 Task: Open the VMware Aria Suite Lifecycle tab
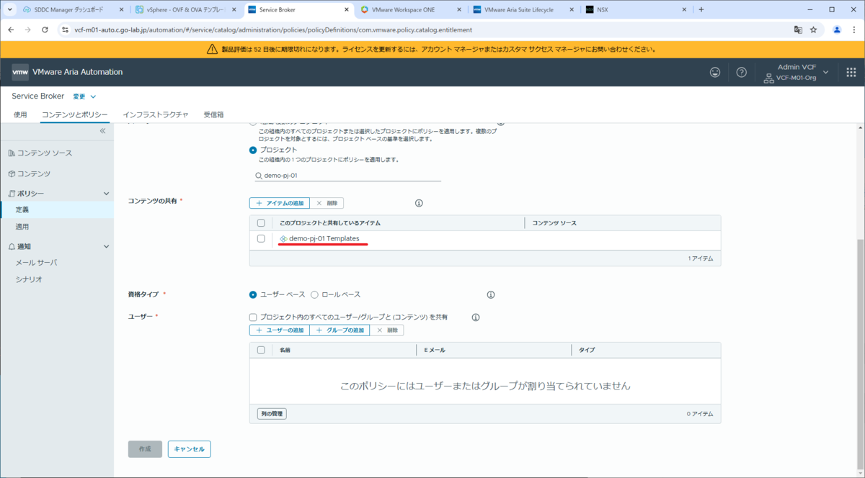click(x=522, y=10)
